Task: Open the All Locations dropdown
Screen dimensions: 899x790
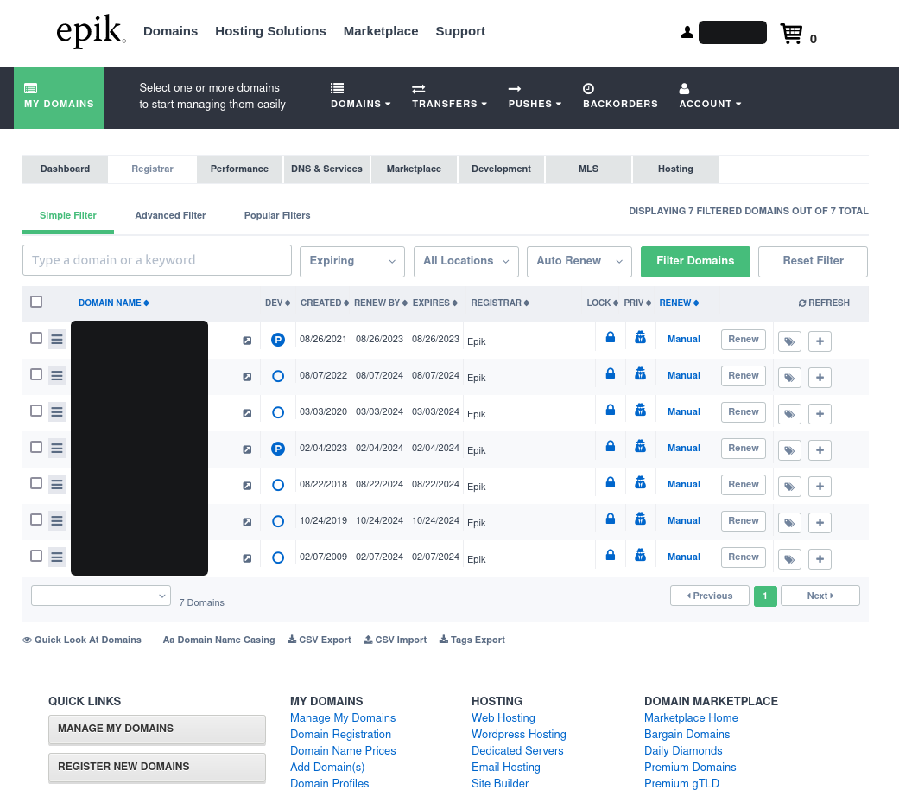Action: point(465,261)
